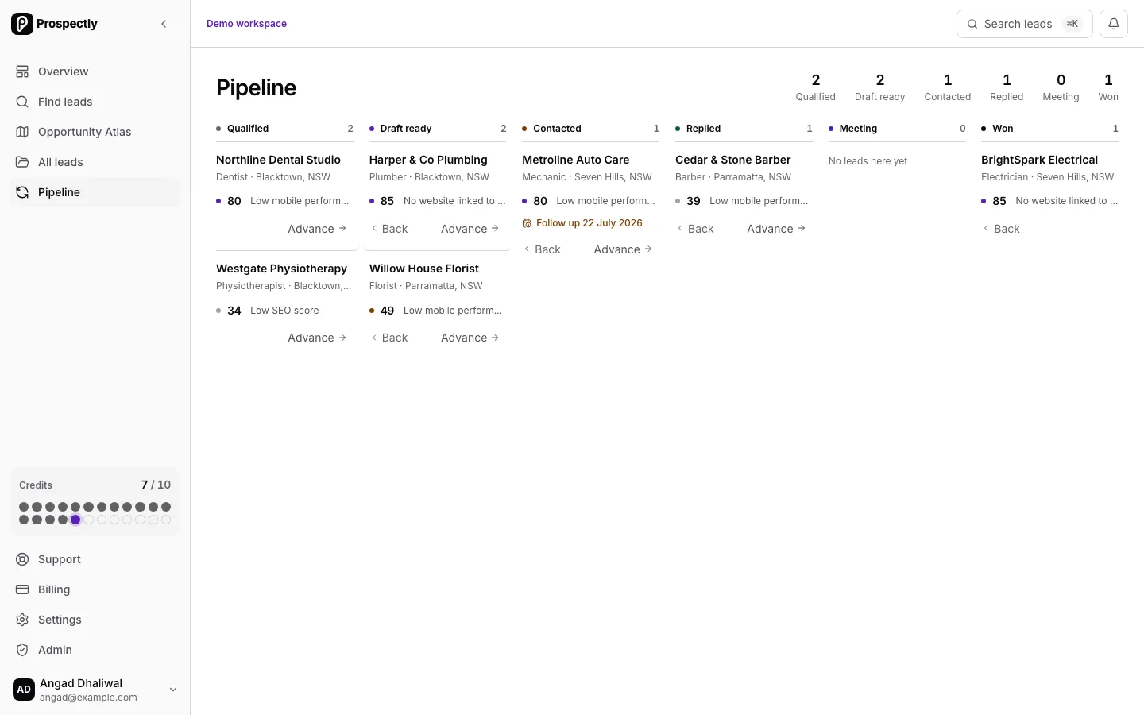Advance Harper & Co Plumbing lead
The width and height of the screenshot is (1144, 715).
(x=470, y=229)
